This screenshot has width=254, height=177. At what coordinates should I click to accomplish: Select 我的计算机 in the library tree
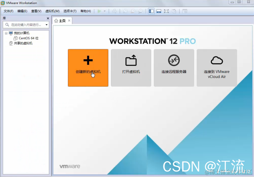coord(22,33)
